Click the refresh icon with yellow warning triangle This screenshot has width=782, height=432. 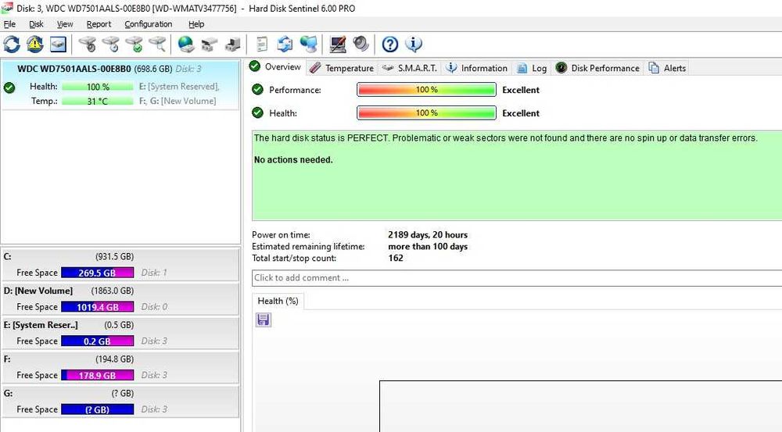[x=34, y=45]
